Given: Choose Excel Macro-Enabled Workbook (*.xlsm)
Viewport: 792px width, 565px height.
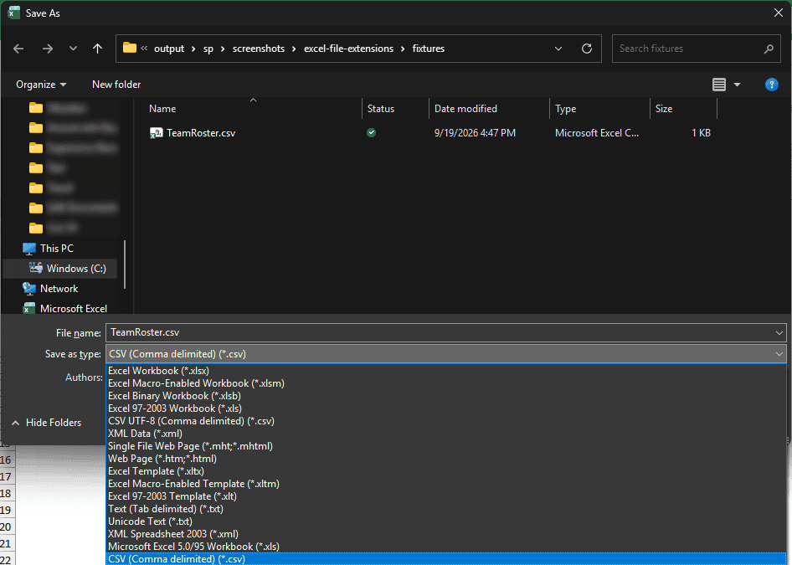Looking at the screenshot, I should [446, 383].
